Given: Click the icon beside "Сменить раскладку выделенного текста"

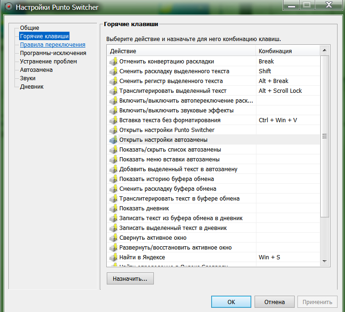Looking at the screenshot, I should tap(113, 71).
